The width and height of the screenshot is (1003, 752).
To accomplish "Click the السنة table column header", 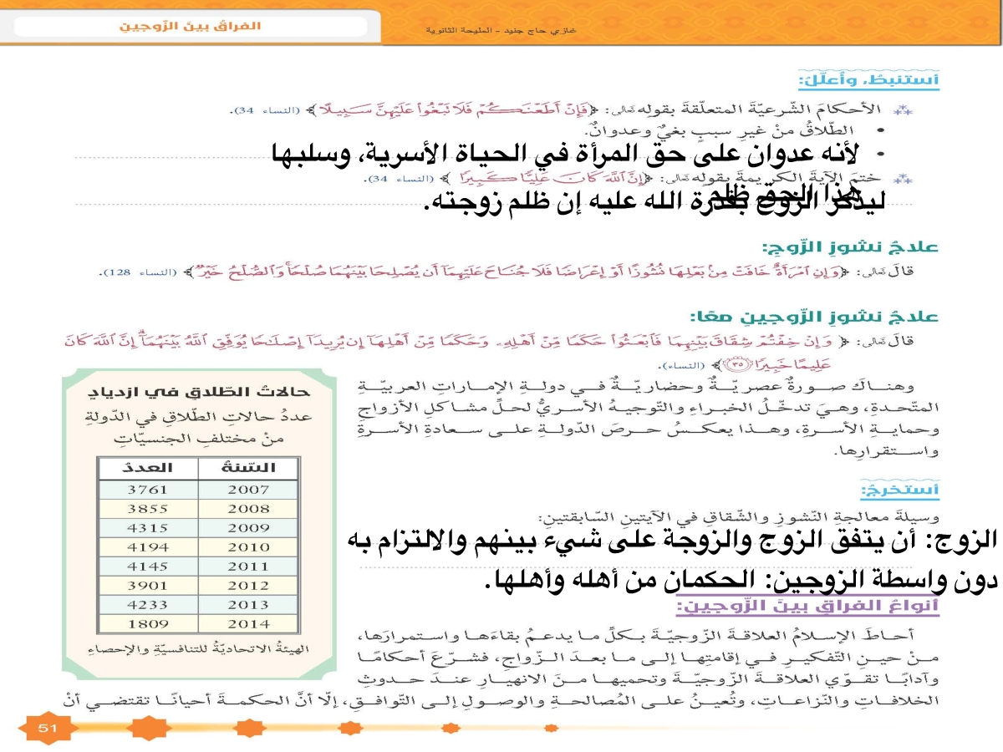I will 248,468.
